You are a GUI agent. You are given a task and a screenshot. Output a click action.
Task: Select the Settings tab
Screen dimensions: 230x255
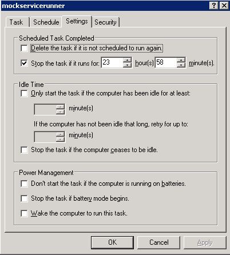[77, 21]
